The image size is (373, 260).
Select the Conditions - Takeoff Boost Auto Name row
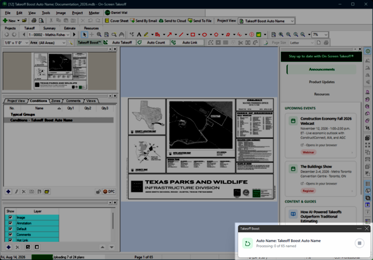click(x=59, y=120)
